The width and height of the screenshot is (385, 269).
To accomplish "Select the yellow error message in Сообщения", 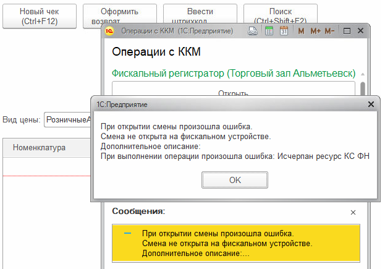I will (x=235, y=243).
